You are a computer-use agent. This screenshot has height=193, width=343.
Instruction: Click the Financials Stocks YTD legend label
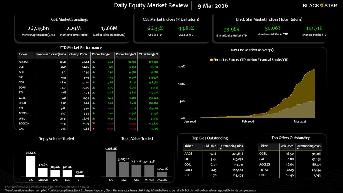coord(230,60)
